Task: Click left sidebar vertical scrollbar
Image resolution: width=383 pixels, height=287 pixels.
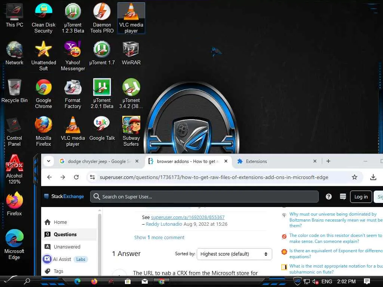Action: 99,244
